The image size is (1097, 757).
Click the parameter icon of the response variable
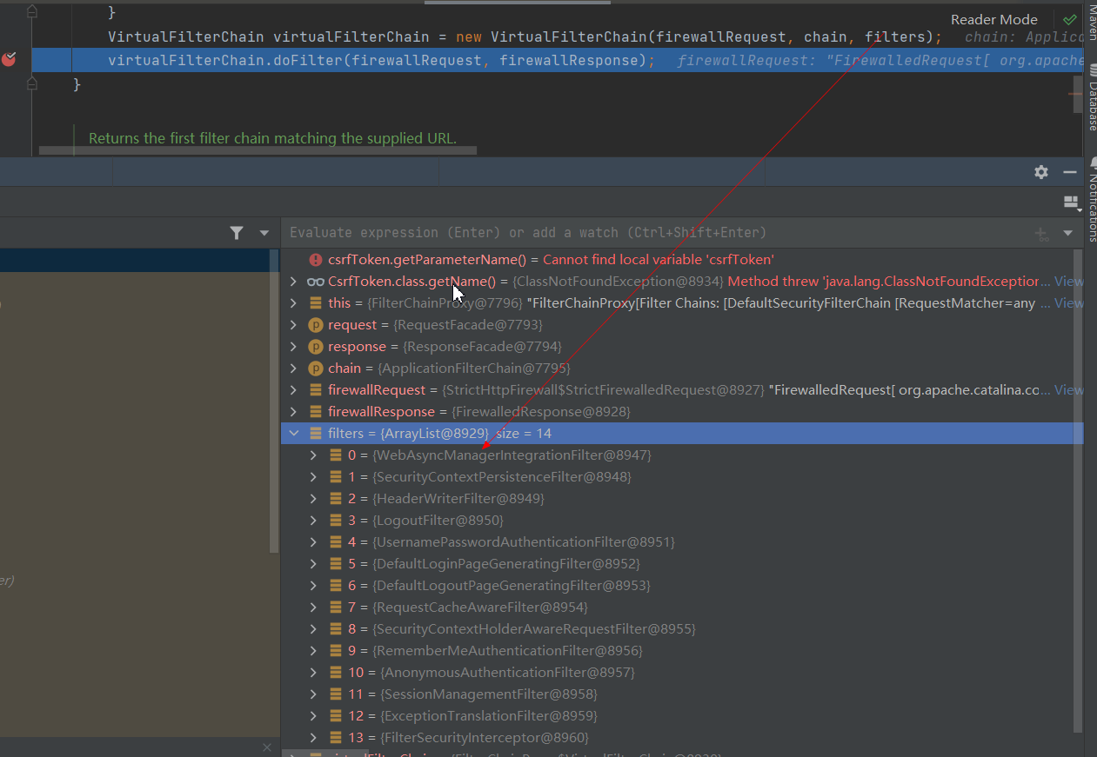pos(316,346)
